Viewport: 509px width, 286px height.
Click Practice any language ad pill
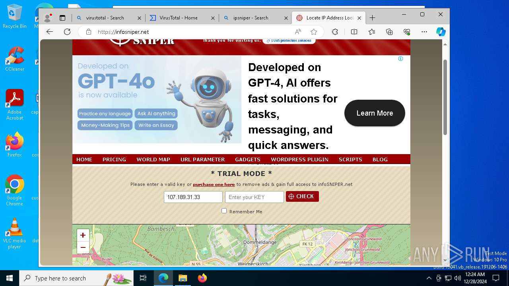105,114
